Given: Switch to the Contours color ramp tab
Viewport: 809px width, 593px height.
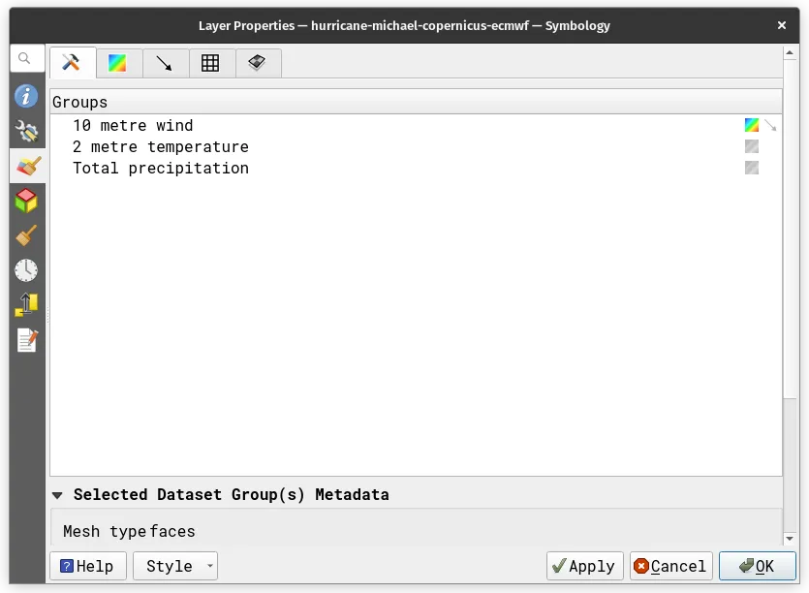Looking at the screenshot, I should pyautogui.click(x=117, y=63).
